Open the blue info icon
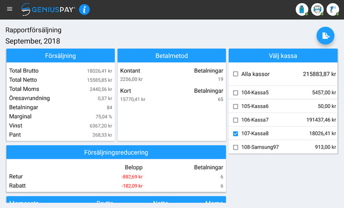 [84, 10]
